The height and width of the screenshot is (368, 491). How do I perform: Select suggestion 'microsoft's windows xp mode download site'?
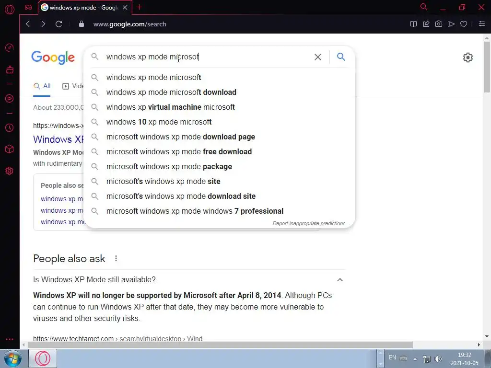click(x=219, y=196)
